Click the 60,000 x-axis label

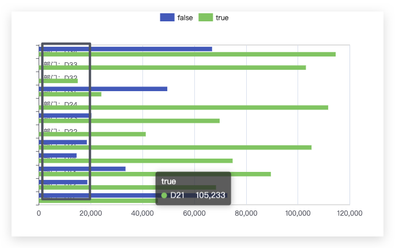(x=194, y=213)
